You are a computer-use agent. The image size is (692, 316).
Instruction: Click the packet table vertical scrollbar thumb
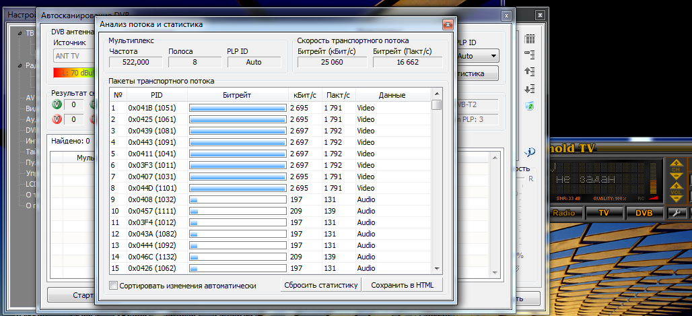(437, 105)
